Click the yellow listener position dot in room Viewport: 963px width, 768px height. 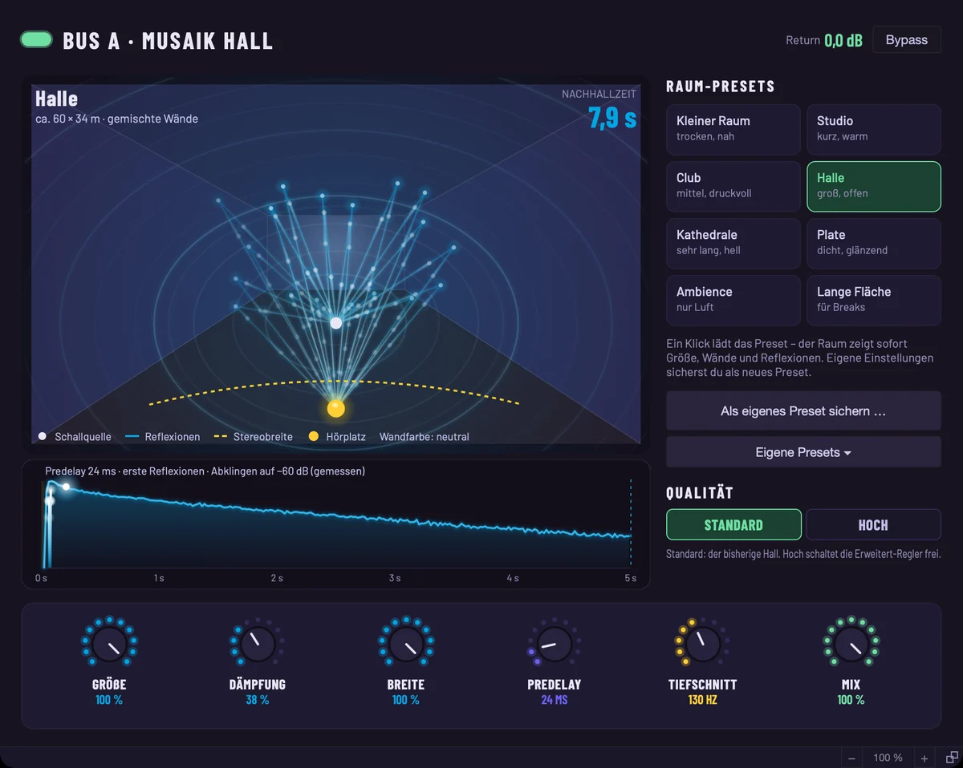[336, 409]
